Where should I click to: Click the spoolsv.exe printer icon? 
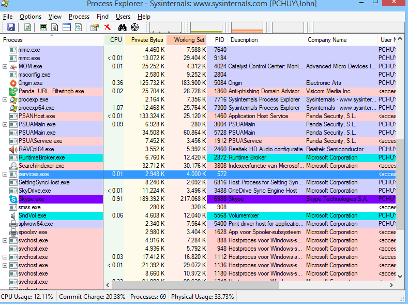(13, 233)
